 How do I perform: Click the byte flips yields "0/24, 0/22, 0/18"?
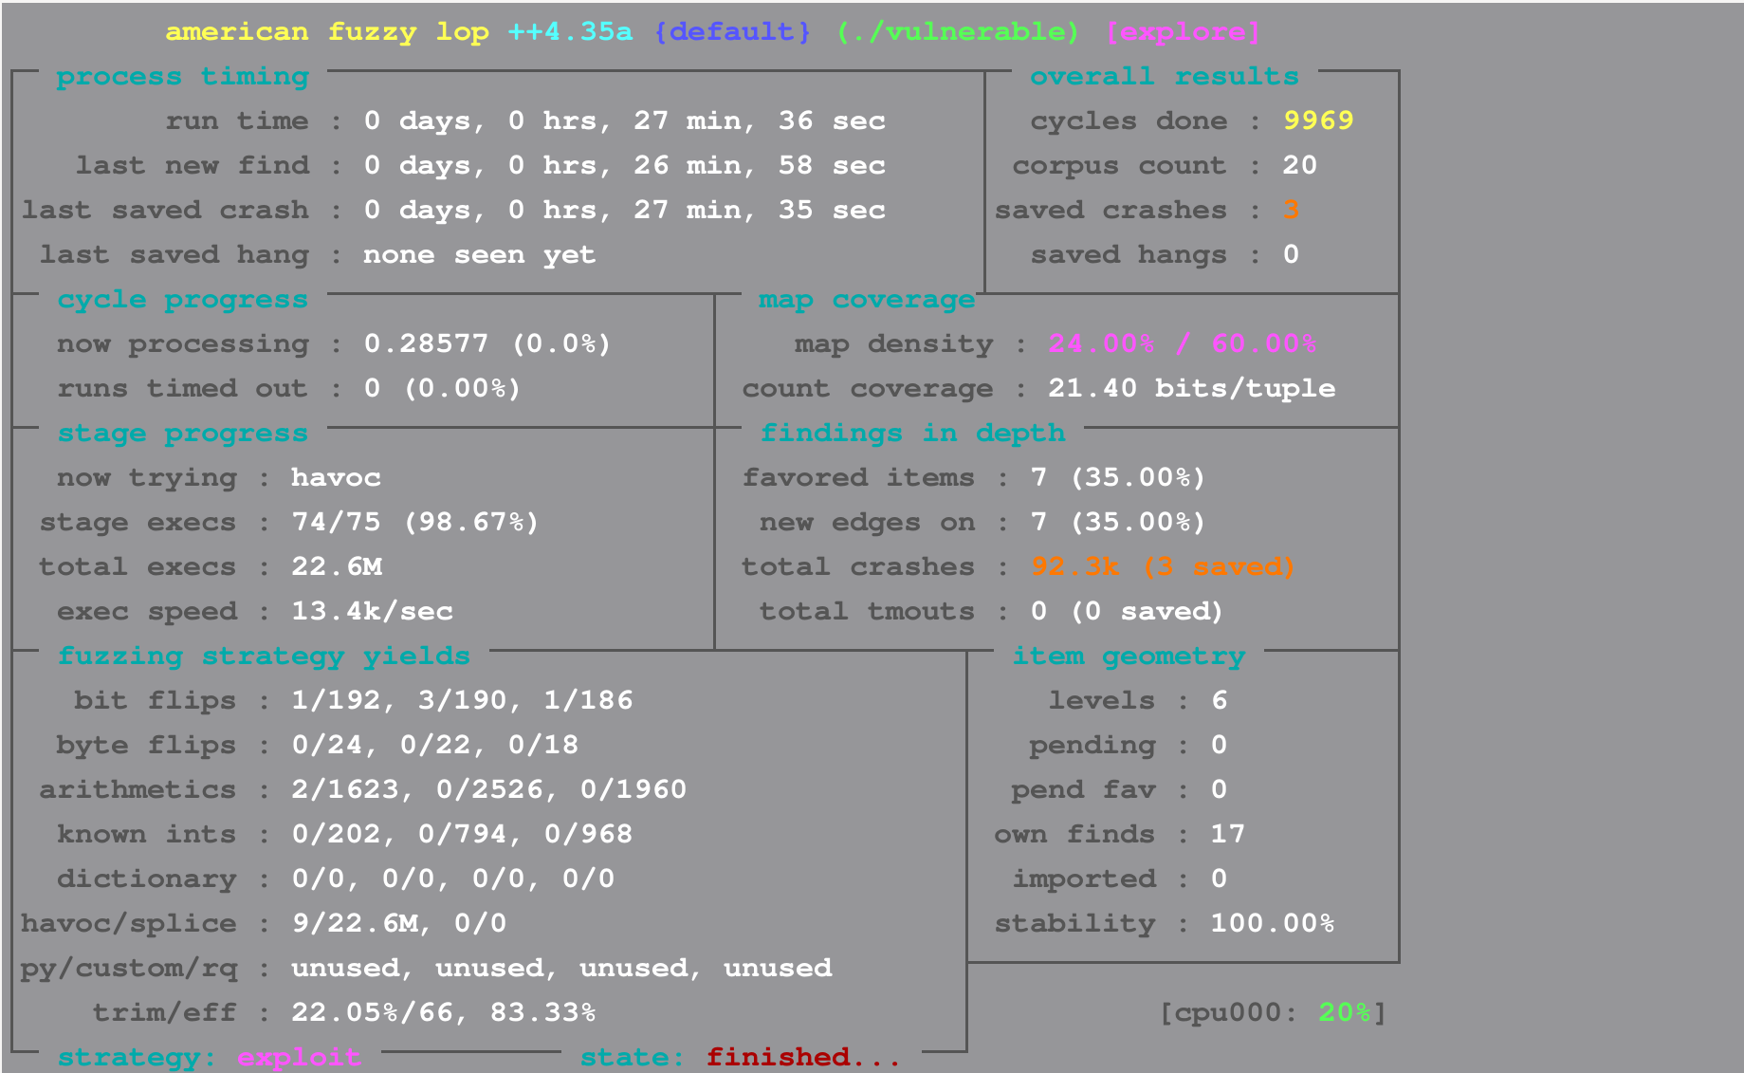(435, 746)
